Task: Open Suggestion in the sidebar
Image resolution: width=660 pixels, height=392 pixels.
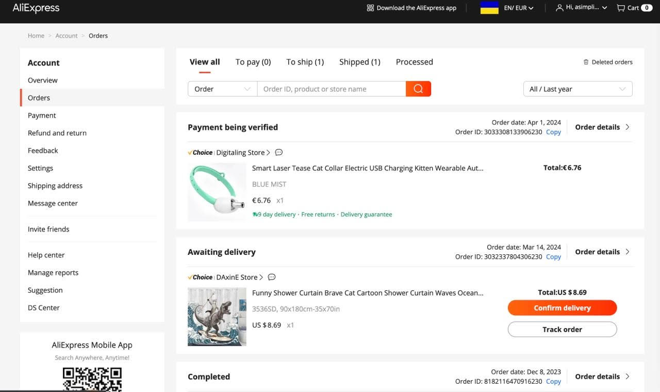Action: click(x=45, y=290)
